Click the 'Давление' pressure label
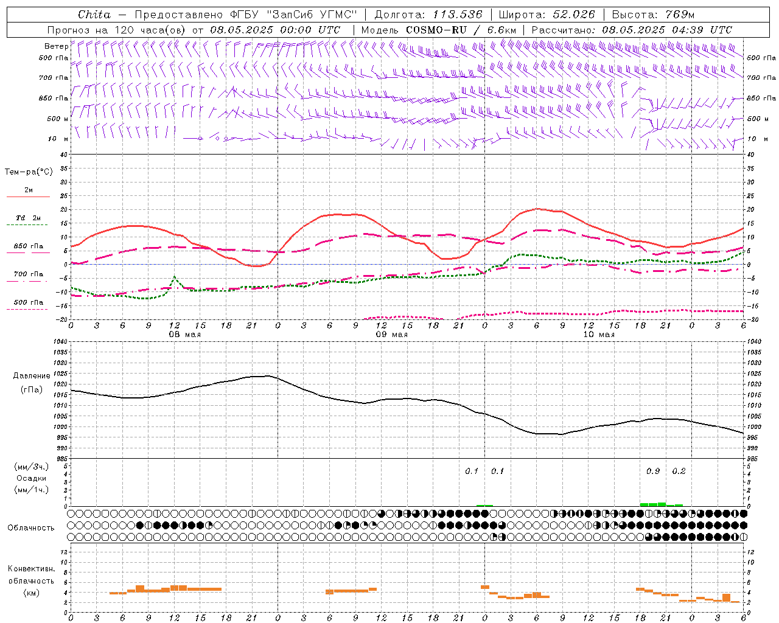The width and height of the screenshot is (779, 623). coord(31,376)
